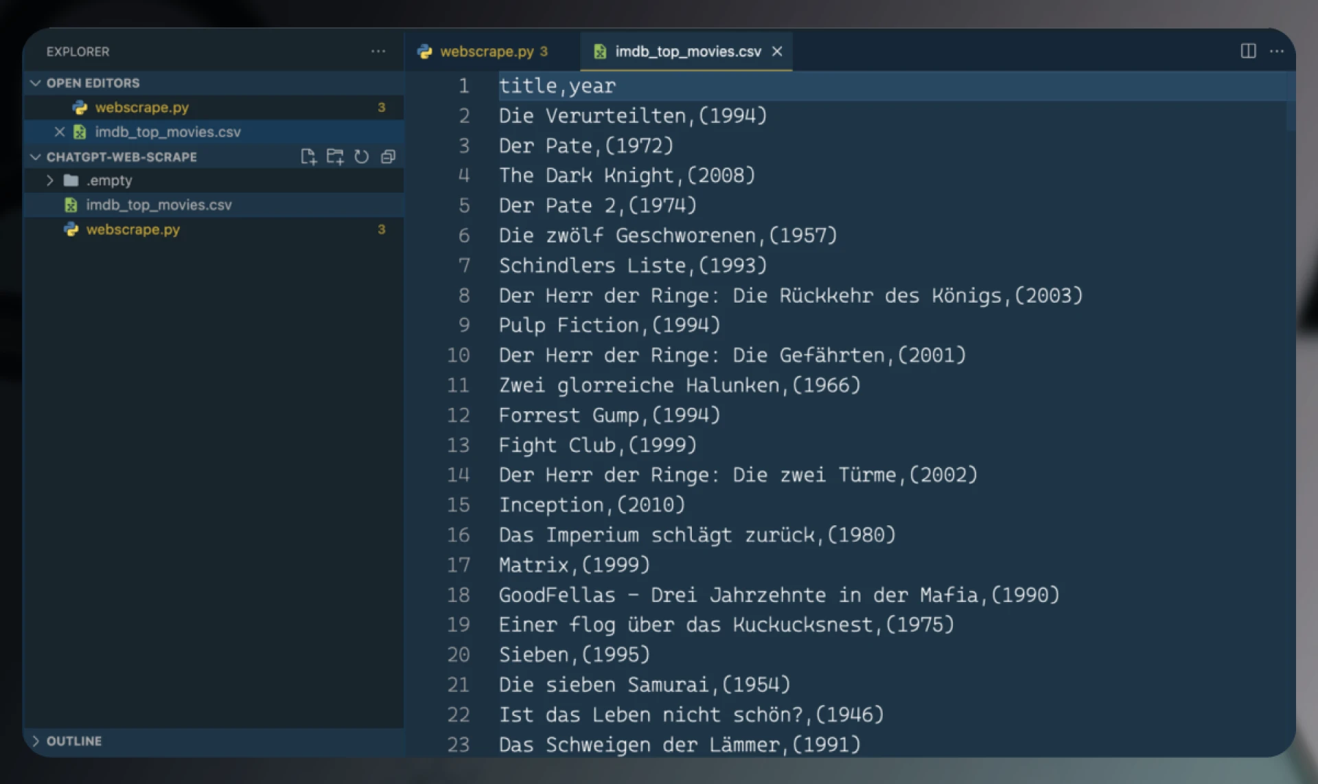
Task: Click the line 'Pulp Fiction,(1994)'
Action: pyautogui.click(x=609, y=325)
